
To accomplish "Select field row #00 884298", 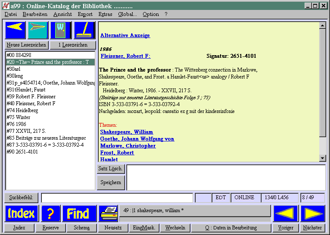I will click(x=50, y=55).
